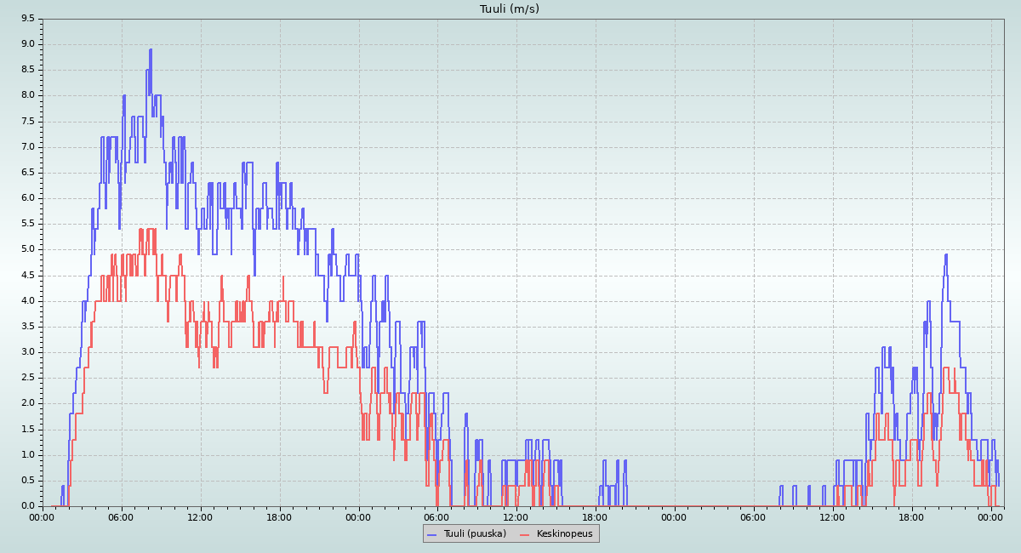
Task: Click the highest blue gust peak near 8.9
Action: click(x=151, y=50)
